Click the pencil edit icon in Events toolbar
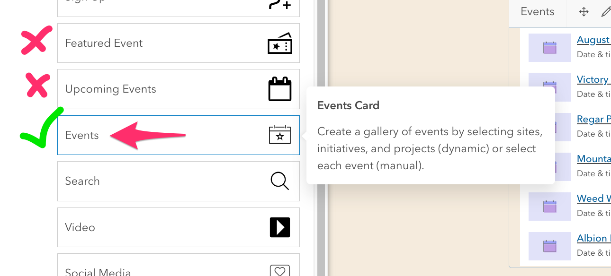The width and height of the screenshot is (611, 276). pyautogui.click(x=606, y=12)
